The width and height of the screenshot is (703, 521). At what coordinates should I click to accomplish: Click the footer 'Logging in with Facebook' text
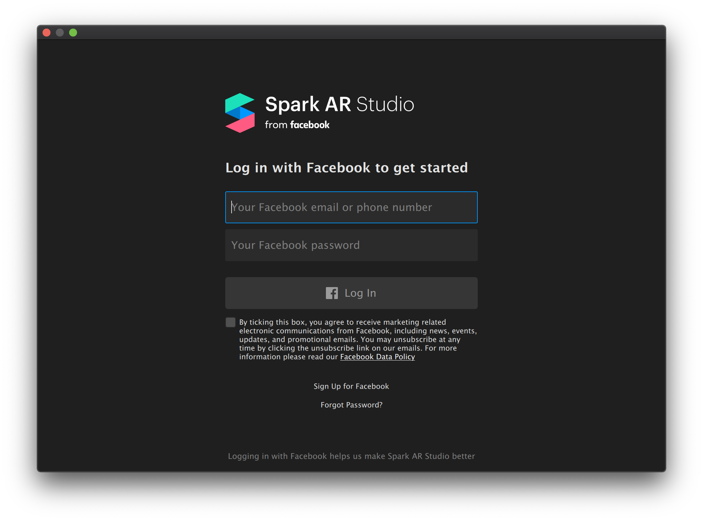tap(351, 456)
